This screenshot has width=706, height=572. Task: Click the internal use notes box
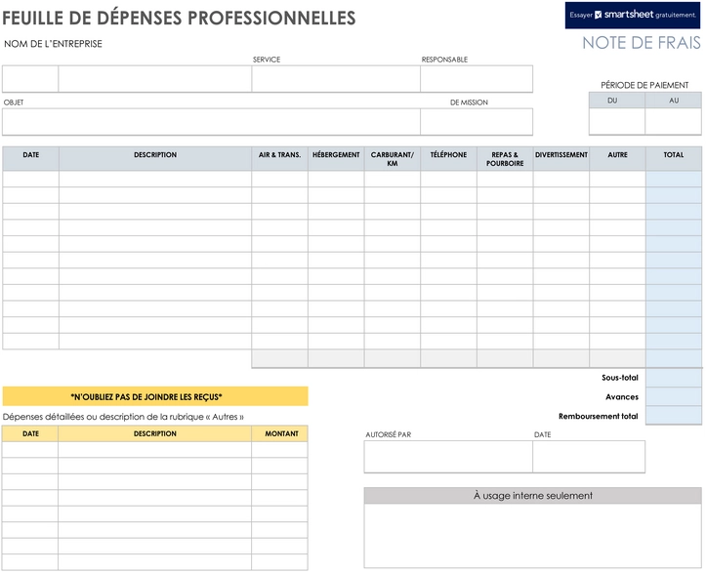click(x=532, y=536)
